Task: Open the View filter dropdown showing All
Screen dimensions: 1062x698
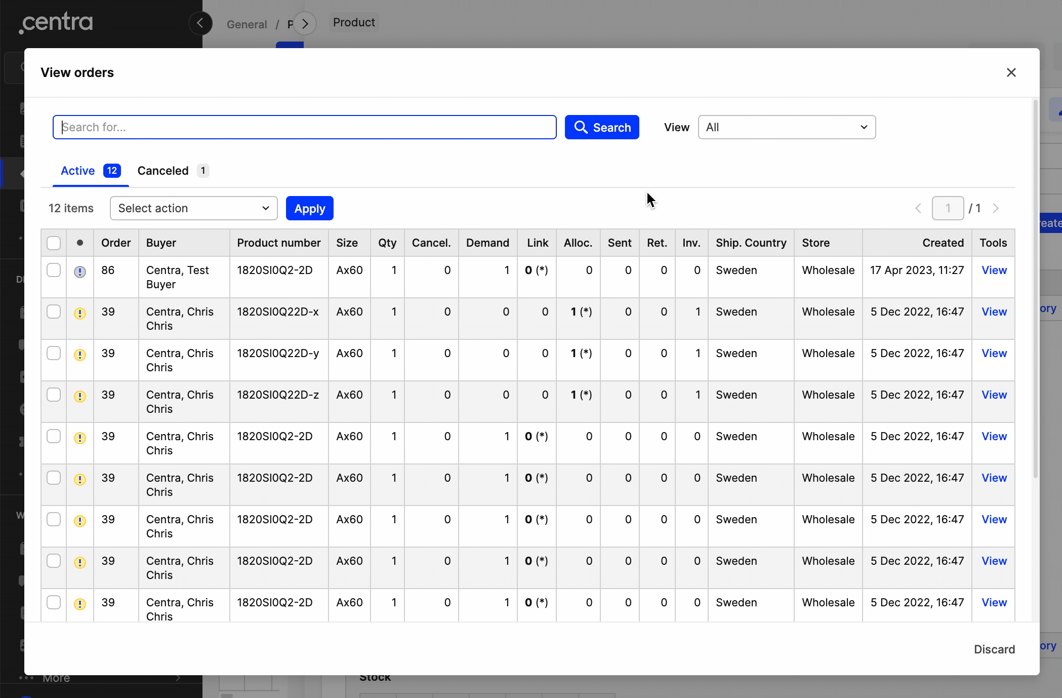Action: 787,127
